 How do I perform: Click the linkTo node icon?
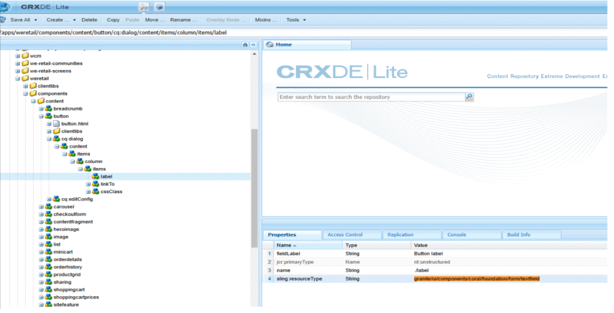tap(95, 183)
